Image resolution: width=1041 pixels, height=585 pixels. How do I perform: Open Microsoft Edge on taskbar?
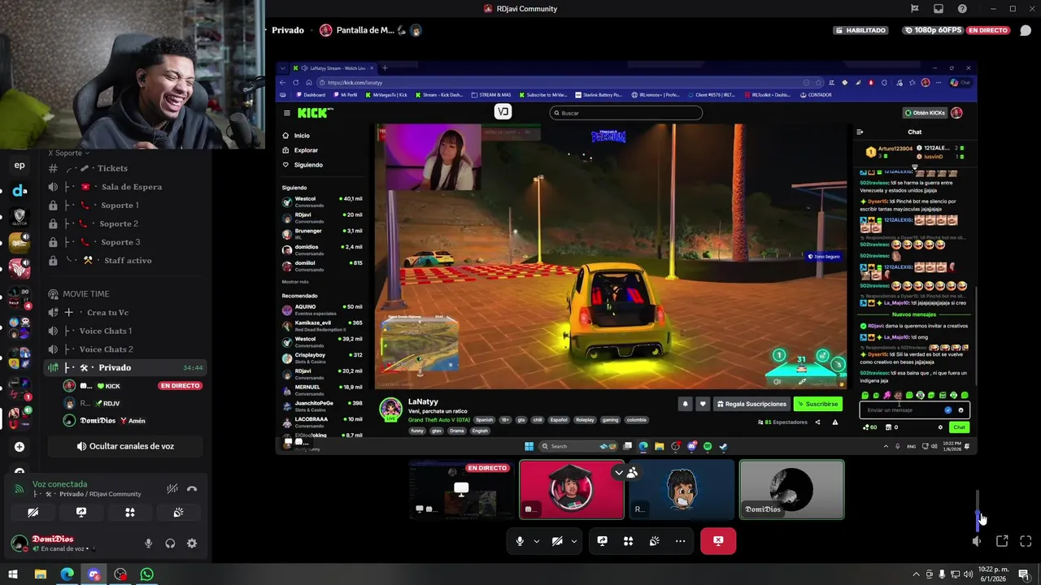pos(67,574)
